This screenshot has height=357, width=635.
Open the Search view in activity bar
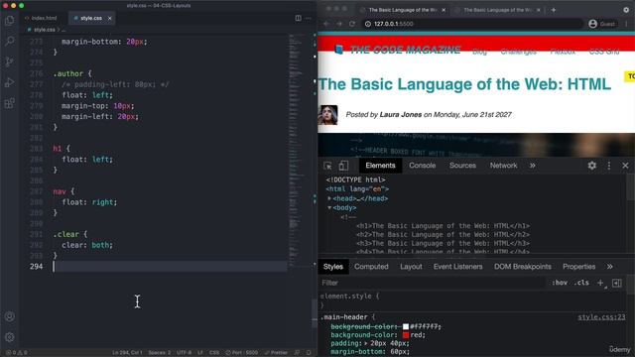pyautogui.click(x=10, y=41)
